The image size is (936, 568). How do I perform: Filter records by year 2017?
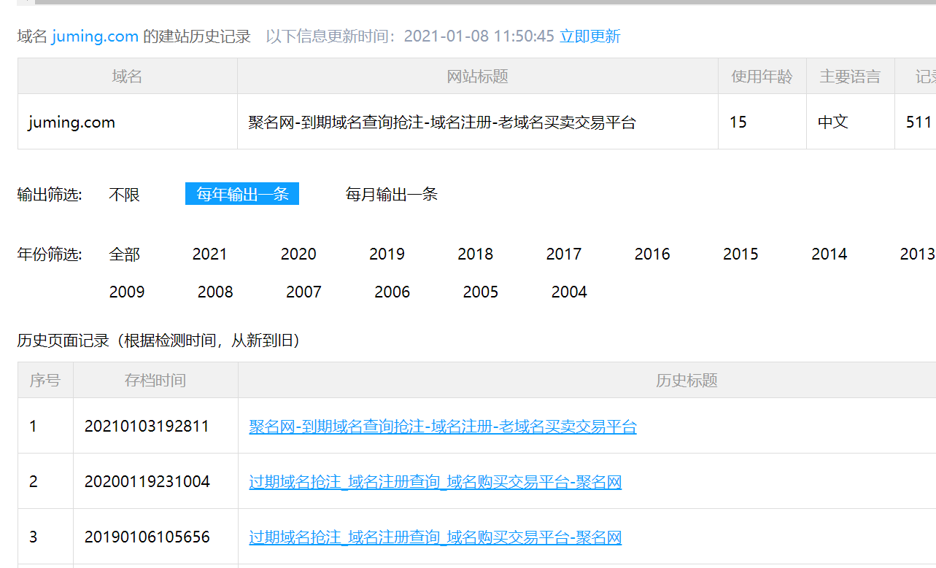(564, 254)
